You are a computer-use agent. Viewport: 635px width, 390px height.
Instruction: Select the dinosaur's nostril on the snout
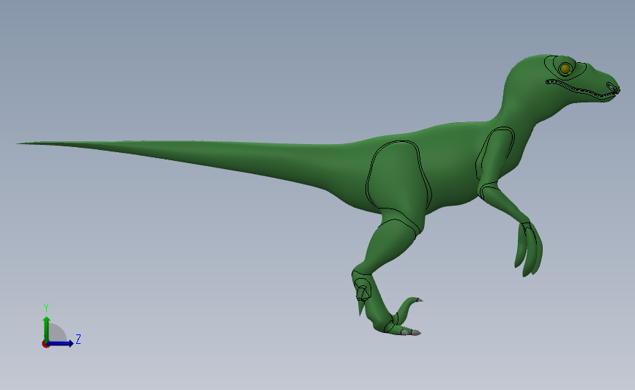(612, 87)
